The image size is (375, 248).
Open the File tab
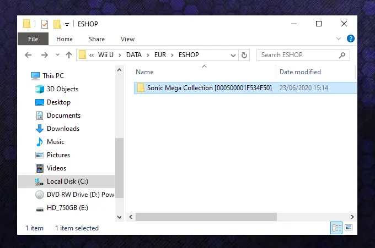pos(33,39)
